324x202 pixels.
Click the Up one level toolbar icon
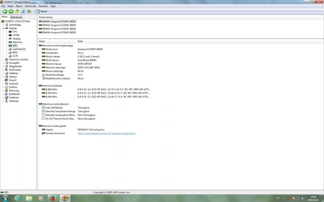(17, 11)
